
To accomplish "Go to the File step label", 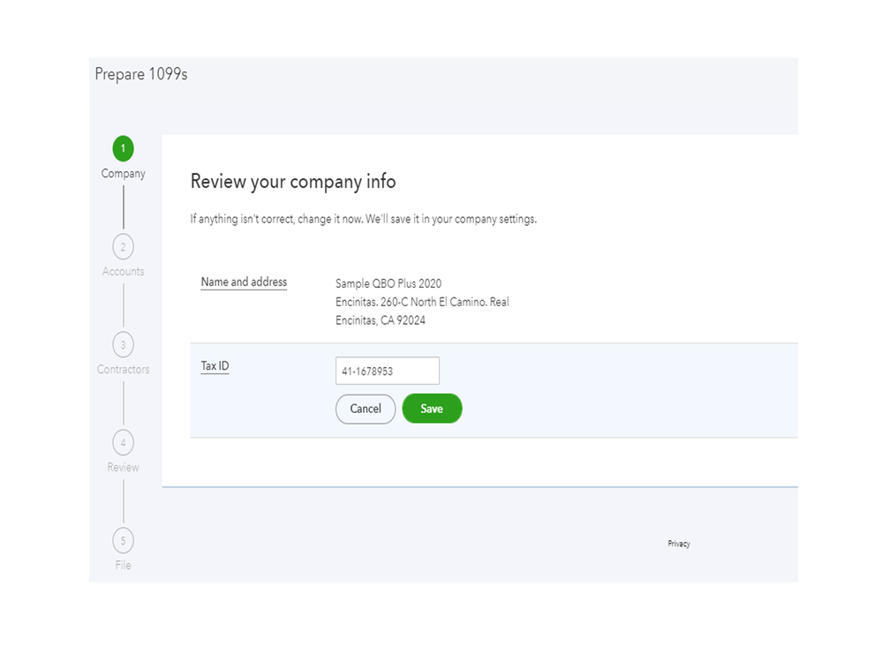I will point(123,565).
